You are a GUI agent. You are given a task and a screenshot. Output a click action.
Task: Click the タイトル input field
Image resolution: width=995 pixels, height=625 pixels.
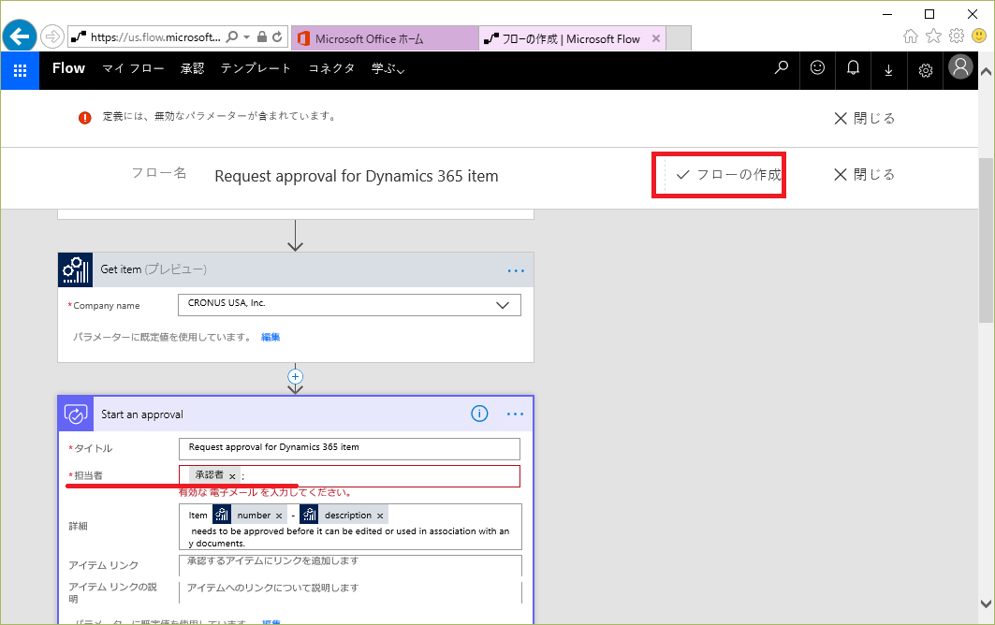point(350,448)
